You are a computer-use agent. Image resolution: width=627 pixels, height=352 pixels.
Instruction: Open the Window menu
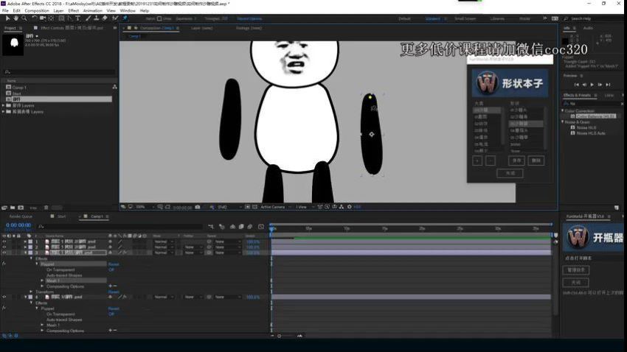(128, 11)
